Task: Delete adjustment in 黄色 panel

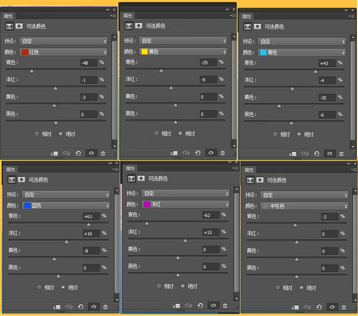Action: click(x=222, y=153)
